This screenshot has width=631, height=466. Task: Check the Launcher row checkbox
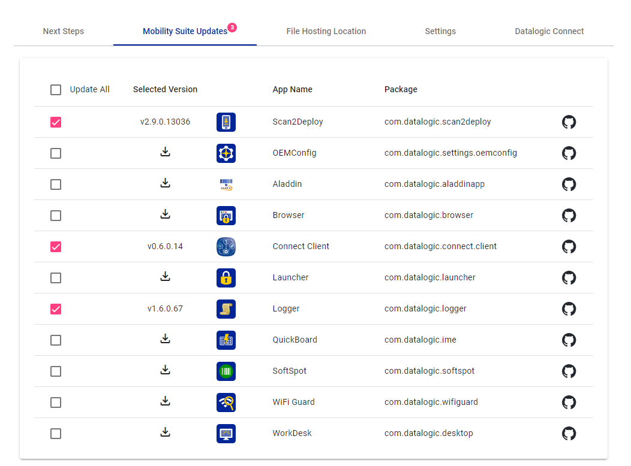pyautogui.click(x=56, y=277)
